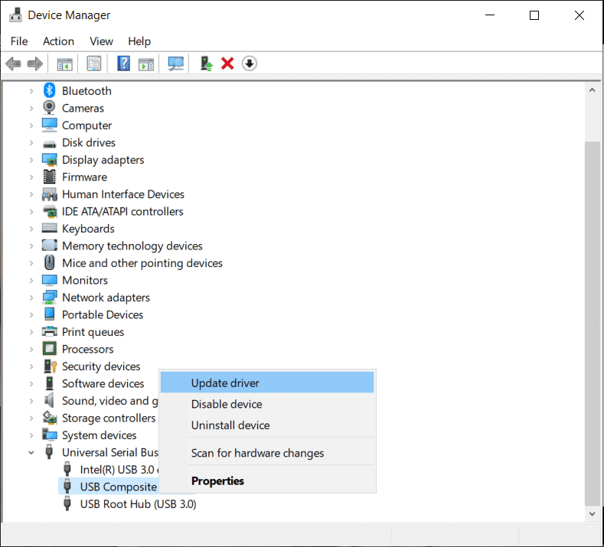Click the Security devices key icon
Screen dimensions: 604x547
(50, 366)
